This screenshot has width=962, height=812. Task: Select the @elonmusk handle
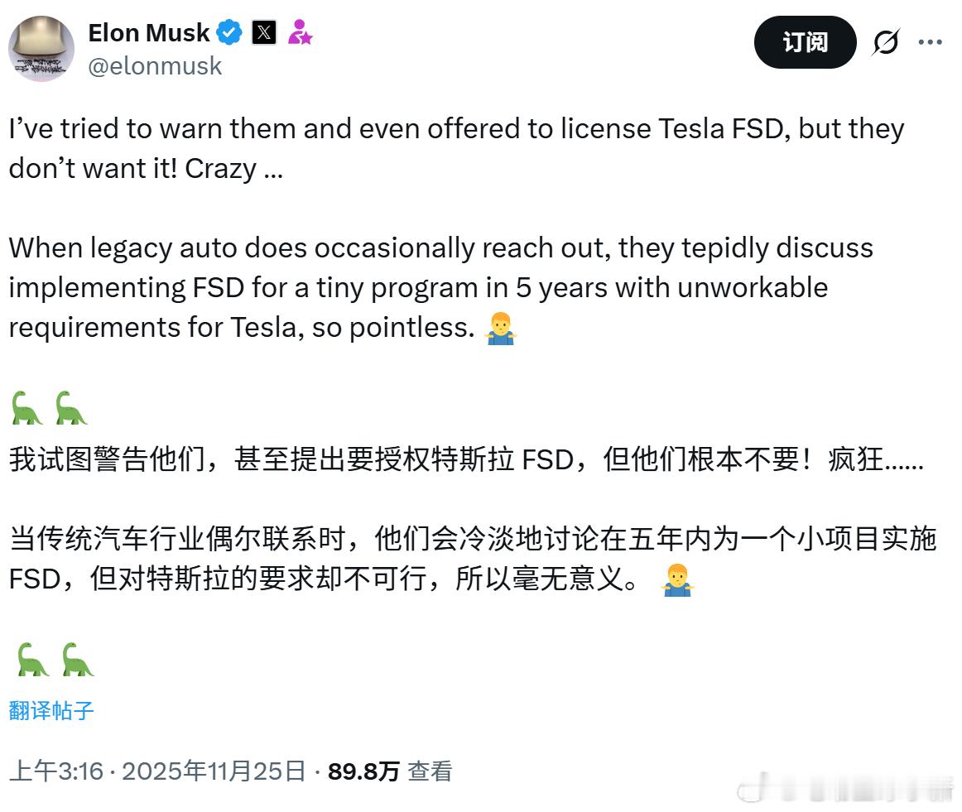(153, 66)
